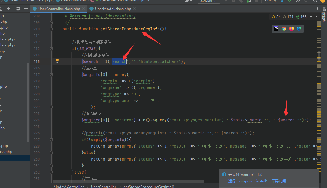Show the 171 weak warnings indicator

(288, 17)
